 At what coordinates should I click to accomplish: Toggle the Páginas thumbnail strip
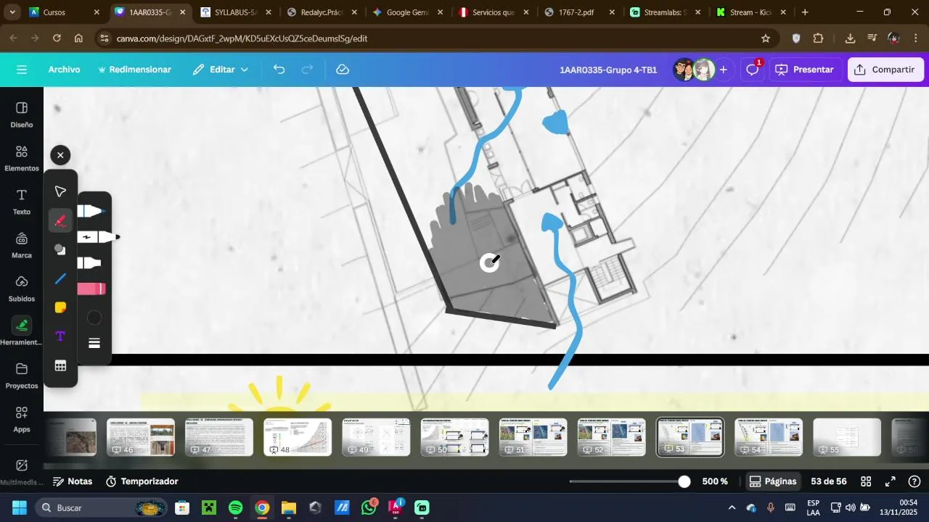tap(773, 481)
